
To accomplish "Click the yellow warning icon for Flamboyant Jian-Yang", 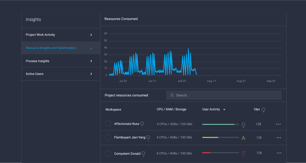I will pyautogui.click(x=243, y=138).
